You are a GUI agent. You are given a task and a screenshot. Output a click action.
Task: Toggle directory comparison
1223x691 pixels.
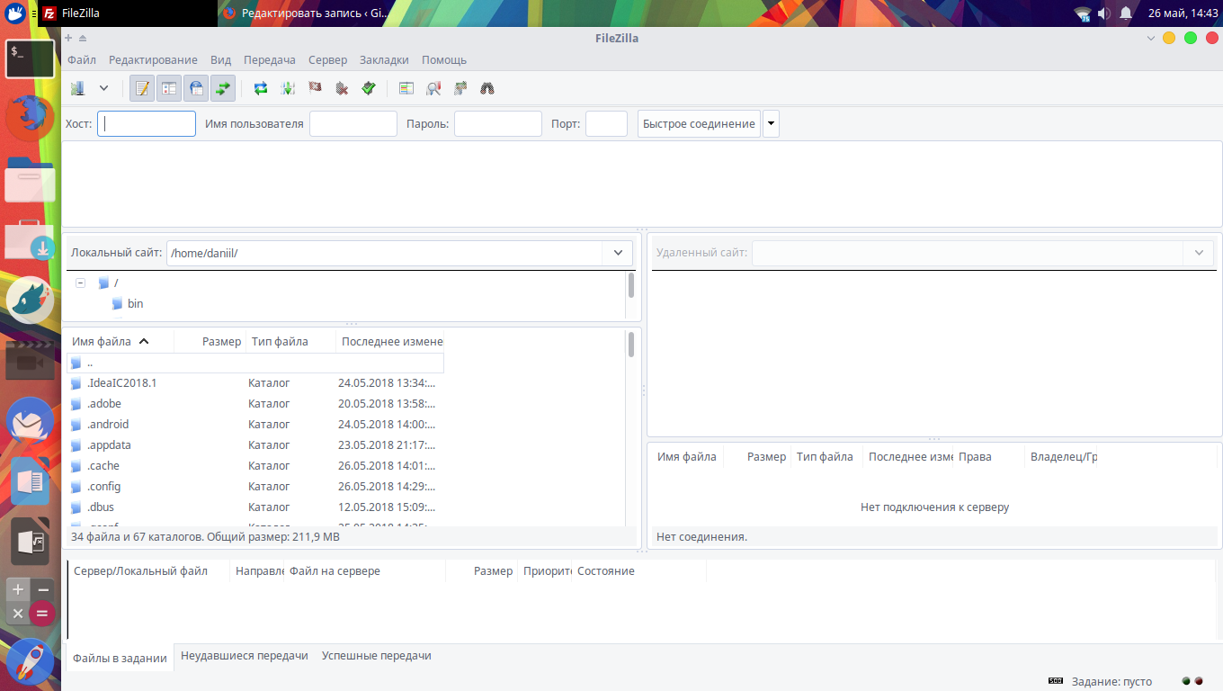click(433, 88)
